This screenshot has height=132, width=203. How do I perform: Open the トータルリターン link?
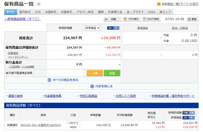click(x=18, y=57)
